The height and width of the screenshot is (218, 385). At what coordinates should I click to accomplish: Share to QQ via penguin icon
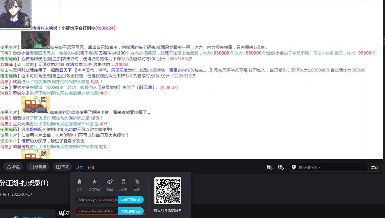pos(79,182)
